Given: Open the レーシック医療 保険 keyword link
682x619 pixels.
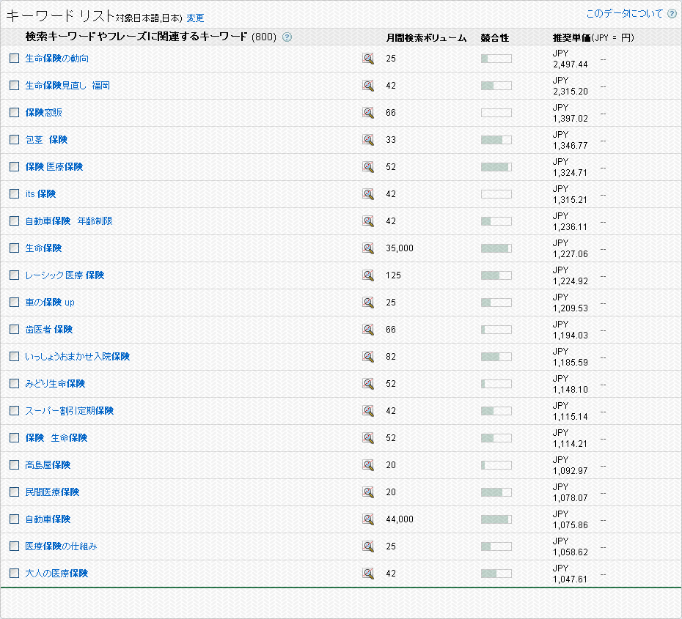Looking at the screenshot, I should tap(65, 275).
